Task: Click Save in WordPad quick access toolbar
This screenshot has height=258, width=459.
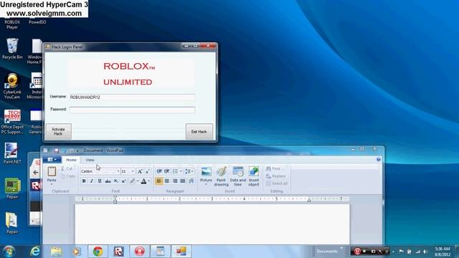Action: pyautogui.click(x=57, y=150)
